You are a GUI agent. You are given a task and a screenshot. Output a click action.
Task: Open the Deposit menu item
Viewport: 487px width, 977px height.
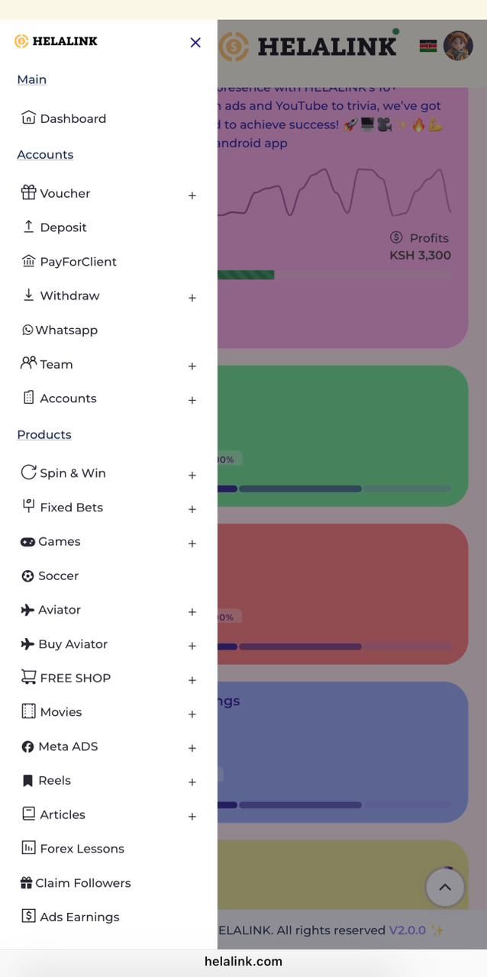[x=63, y=227]
